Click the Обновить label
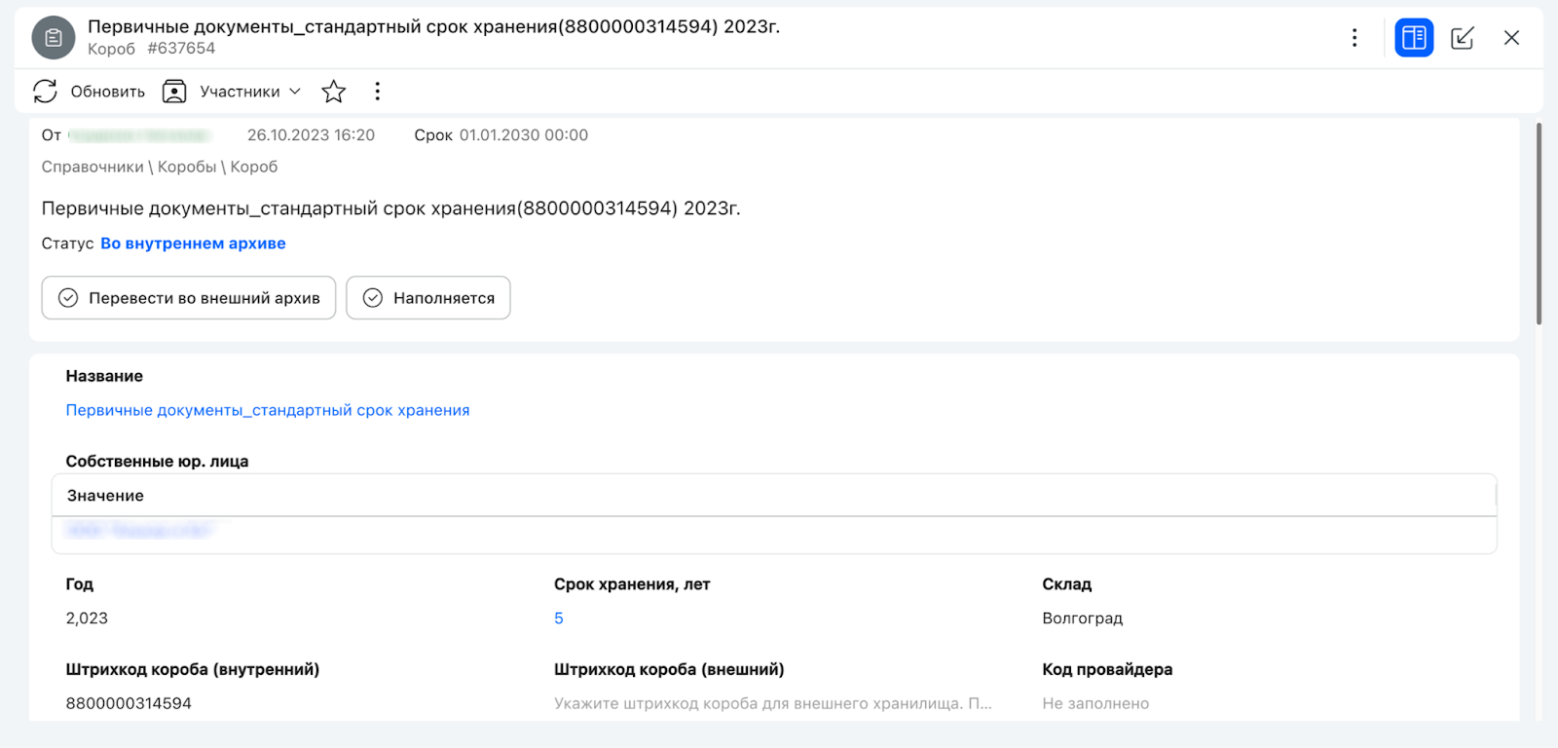Image resolution: width=1558 pixels, height=748 pixels. click(x=108, y=92)
